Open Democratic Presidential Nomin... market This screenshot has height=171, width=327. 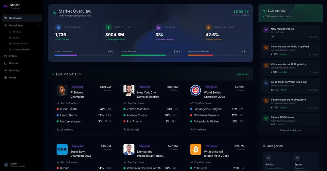tap(150, 154)
